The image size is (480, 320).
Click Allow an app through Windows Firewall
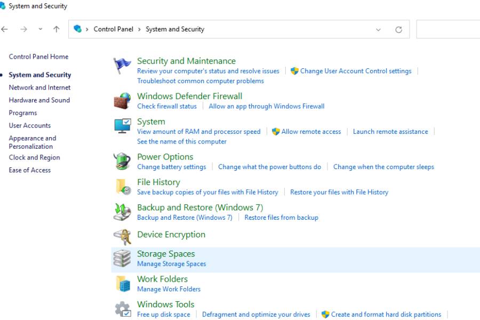coord(267,106)
